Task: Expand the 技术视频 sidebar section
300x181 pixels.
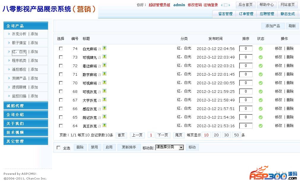Action: tap(26, 132)
